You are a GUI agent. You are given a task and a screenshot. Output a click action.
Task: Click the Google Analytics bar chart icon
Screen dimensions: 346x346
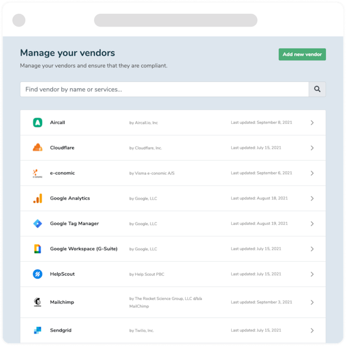[x=37, y=198]
